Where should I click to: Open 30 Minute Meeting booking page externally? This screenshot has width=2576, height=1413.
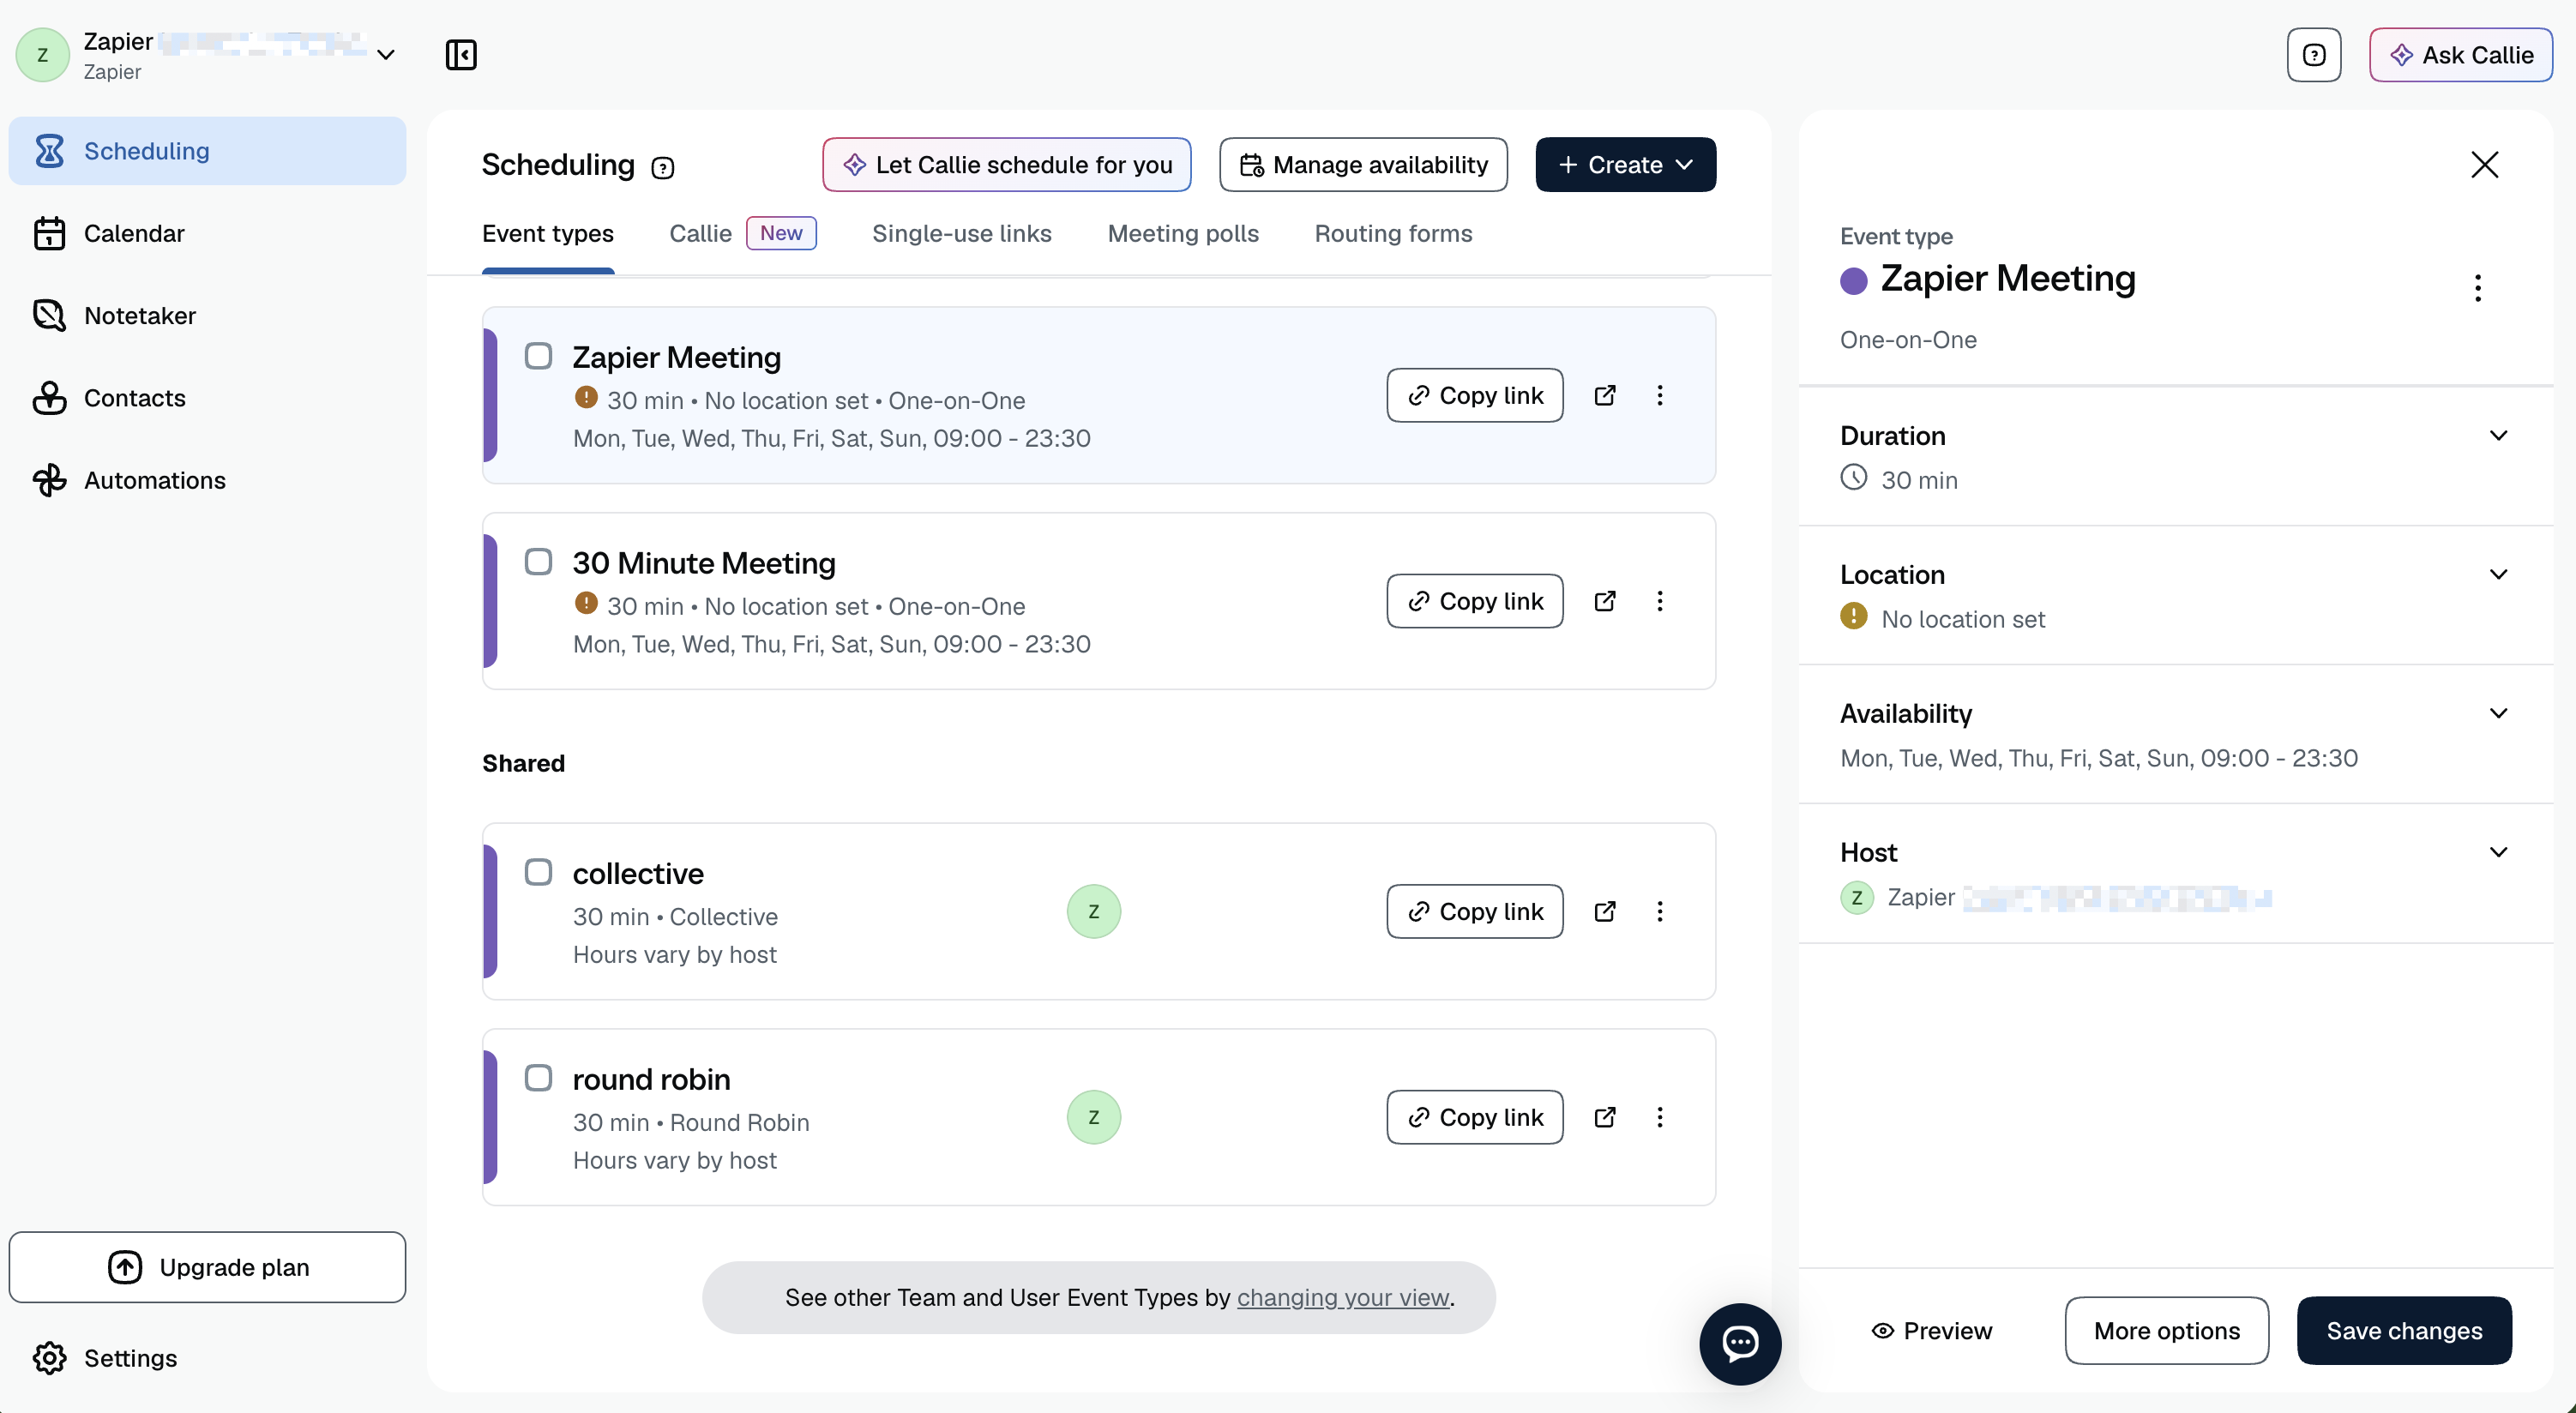(x=1604, y=602)
